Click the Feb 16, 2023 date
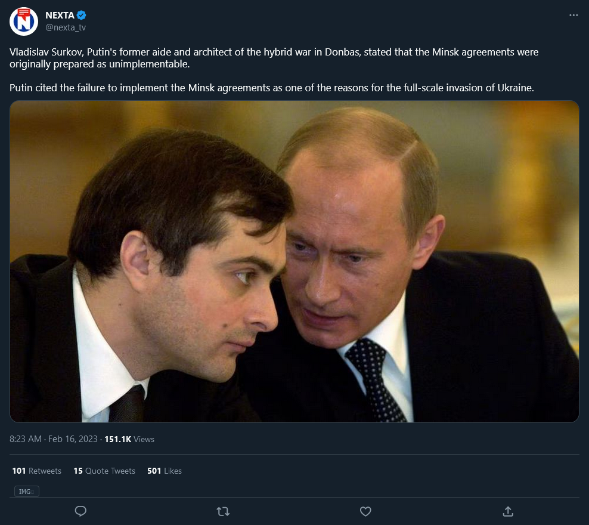The image size is (589, 525). click(x=73, y=439)
